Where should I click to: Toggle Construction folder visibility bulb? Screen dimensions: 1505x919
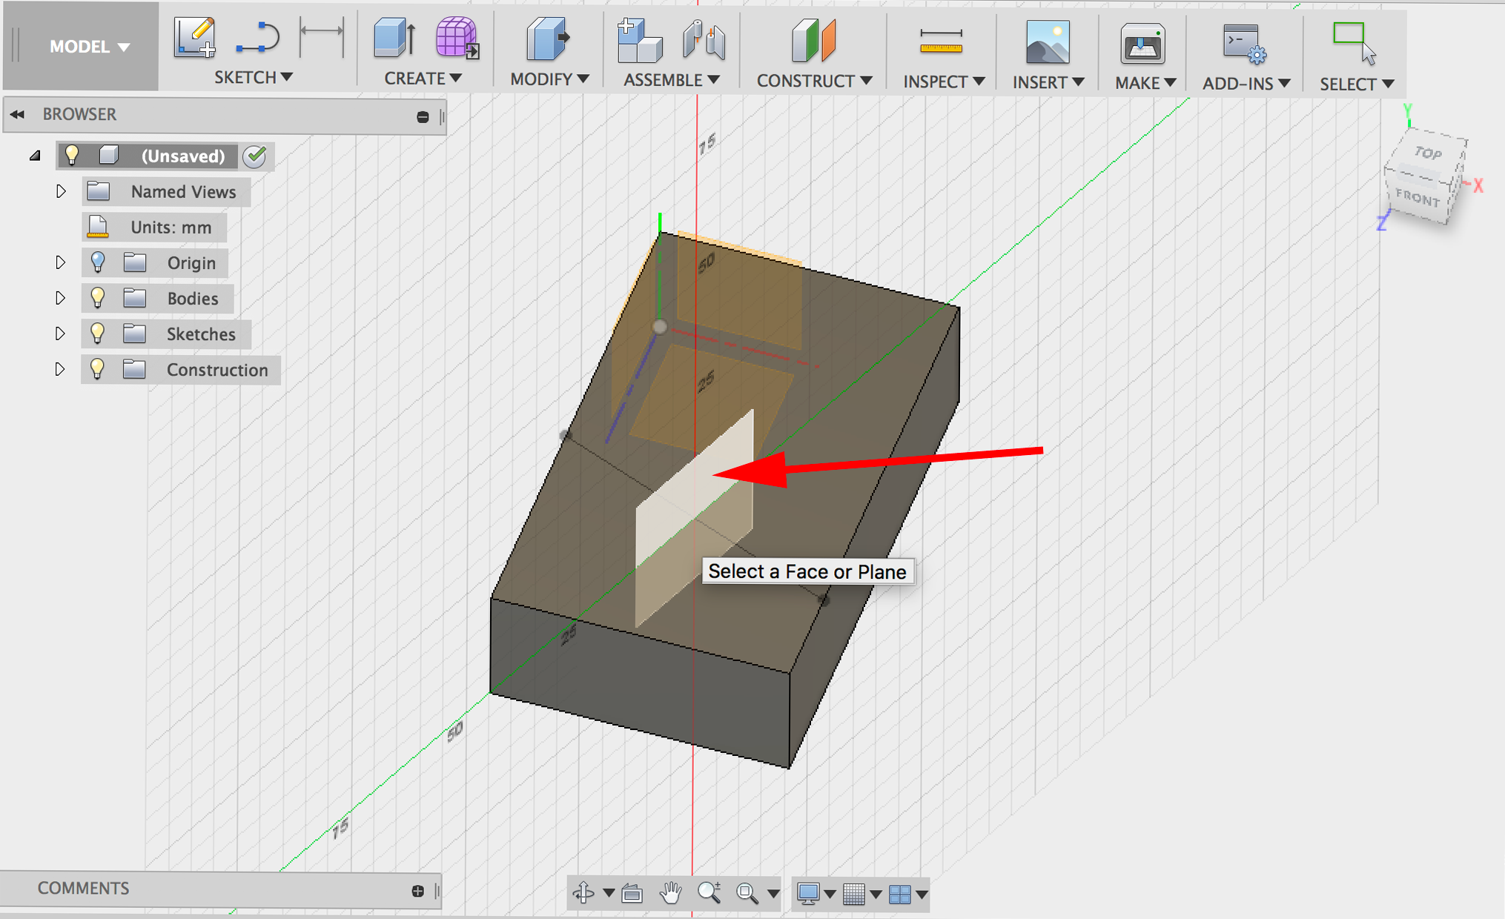click(x=97, y=369)
